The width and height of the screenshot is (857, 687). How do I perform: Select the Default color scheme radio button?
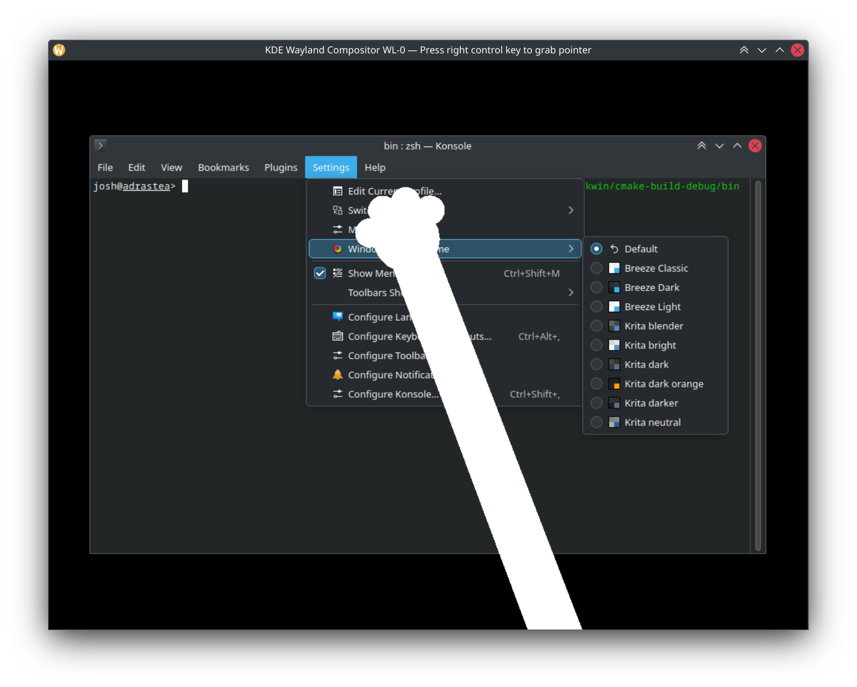point(597,249)
